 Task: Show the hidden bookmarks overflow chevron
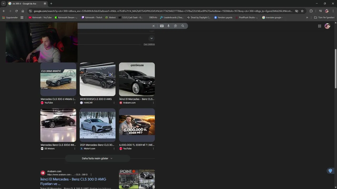(x=307, y=17)
